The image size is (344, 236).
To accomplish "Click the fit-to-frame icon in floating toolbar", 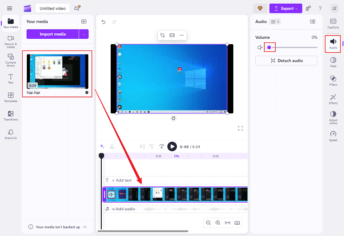I will (172, 35).
